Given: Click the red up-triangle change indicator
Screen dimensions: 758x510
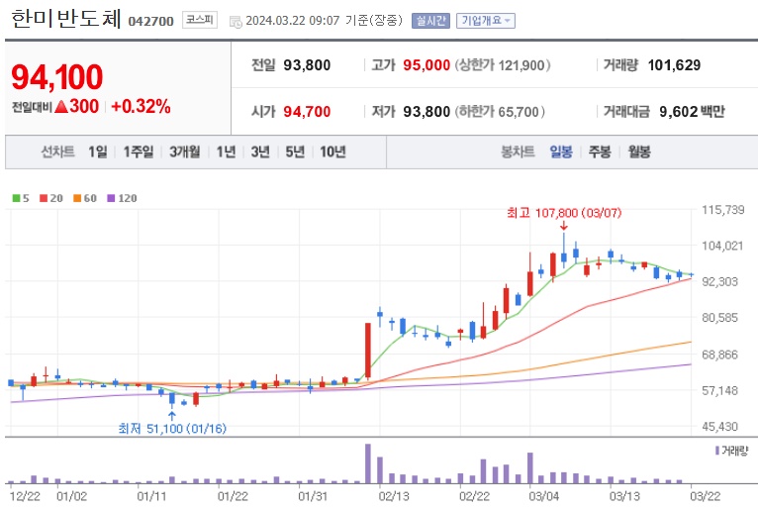Looking at the screenshot, I should point(61,106).
